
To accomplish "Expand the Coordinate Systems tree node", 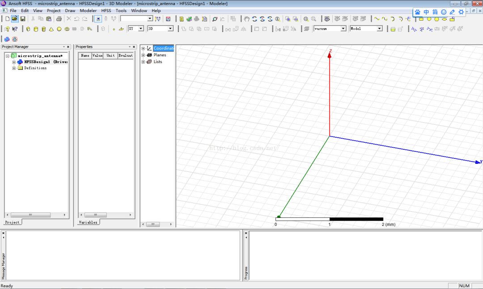I will pos(143,48).
